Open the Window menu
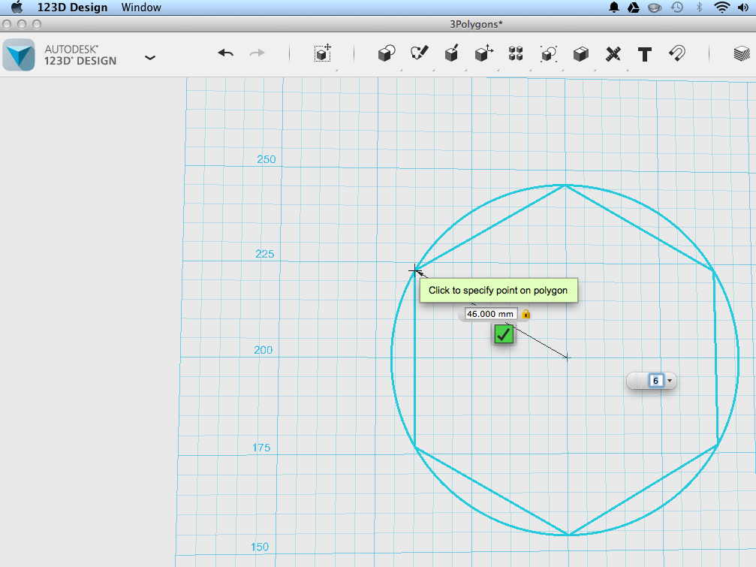The width and height of the screenshot is (756, 567). coord(141,8)
